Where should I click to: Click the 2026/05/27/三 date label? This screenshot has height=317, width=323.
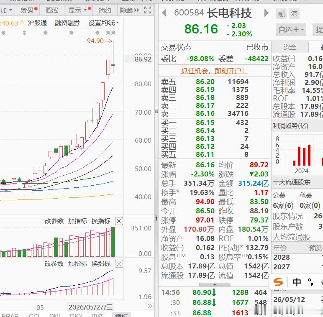(90, 307)
